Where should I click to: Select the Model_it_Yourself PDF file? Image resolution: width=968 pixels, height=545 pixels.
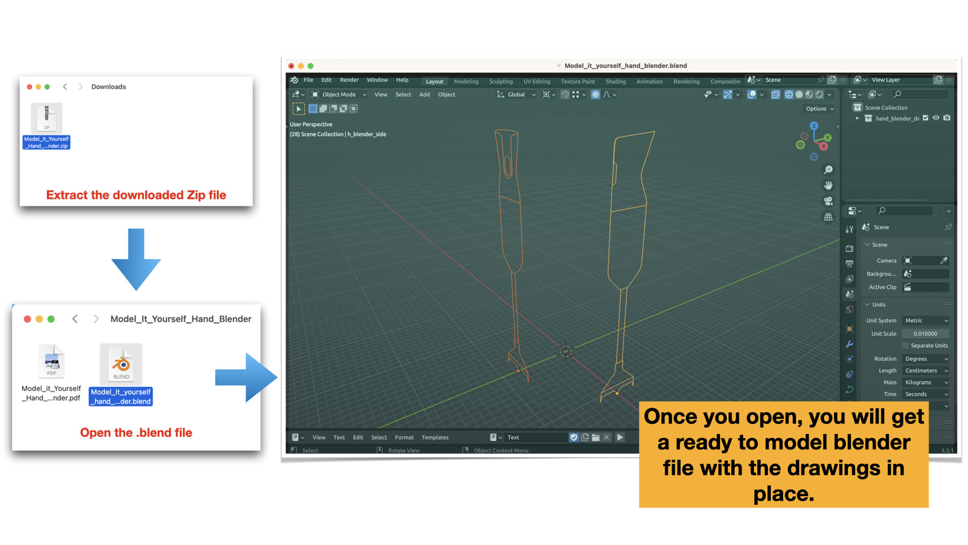point(51,373)
